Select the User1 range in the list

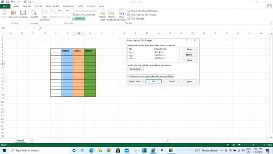(x=154, y=52)
